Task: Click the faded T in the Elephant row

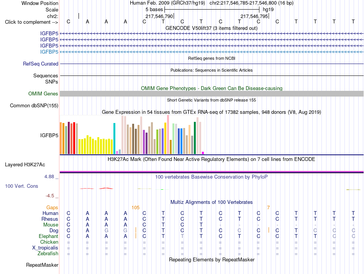Action: [182, 236]
